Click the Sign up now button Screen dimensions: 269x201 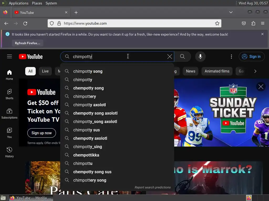click(42, 133)
